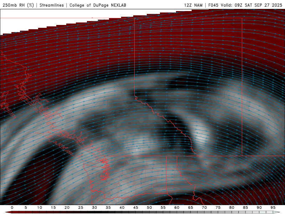Click the 45 label on the legend
The image size is (285, 214).
pyautogui.click(x=136, y=208)
